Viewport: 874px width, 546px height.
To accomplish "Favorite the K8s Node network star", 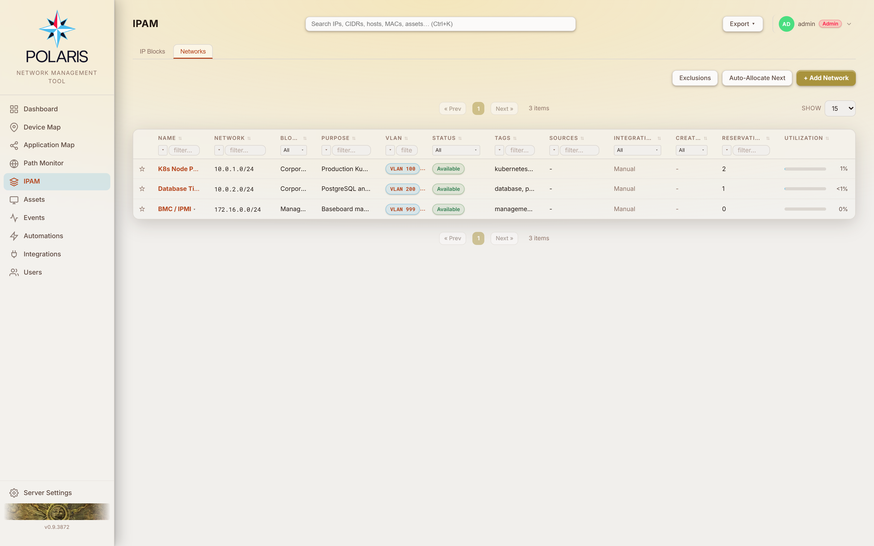I will pyautogui.click(x=142, y=169).
